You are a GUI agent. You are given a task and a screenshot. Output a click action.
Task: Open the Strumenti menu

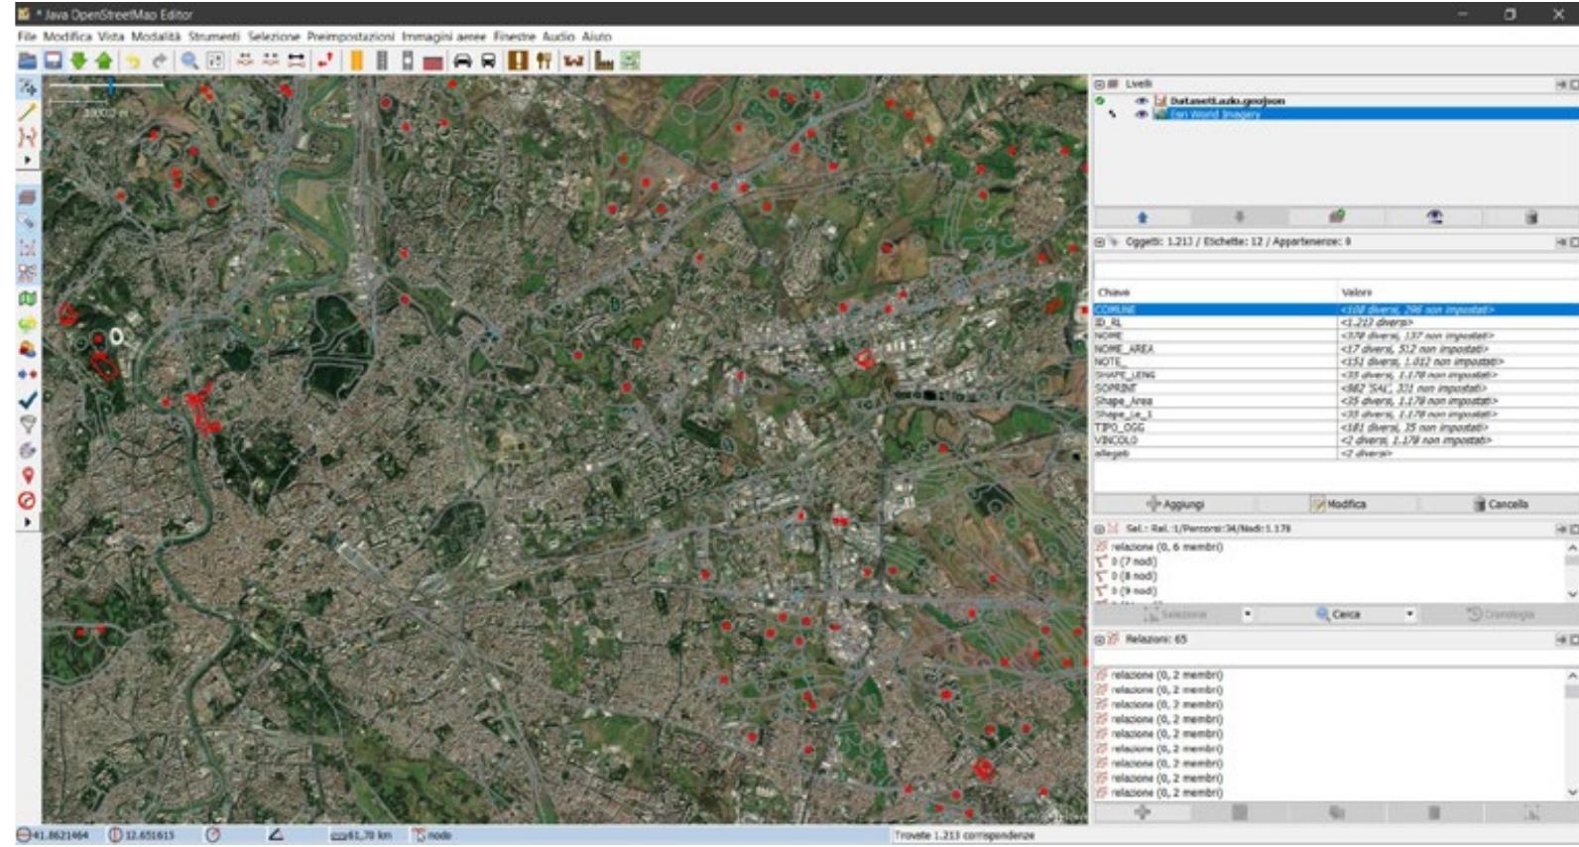tap(214, 36)
